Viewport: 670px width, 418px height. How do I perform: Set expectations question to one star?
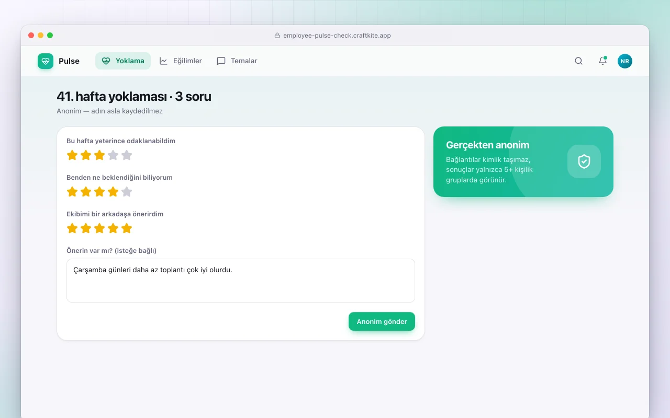[x=72, y=192]
